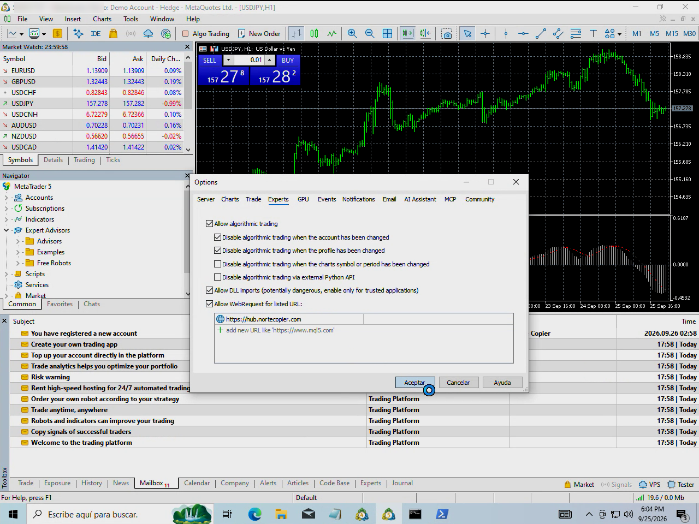699x524 pixels.
Task: Expand the Accounts node in Navigator
Action: (7, 198)
